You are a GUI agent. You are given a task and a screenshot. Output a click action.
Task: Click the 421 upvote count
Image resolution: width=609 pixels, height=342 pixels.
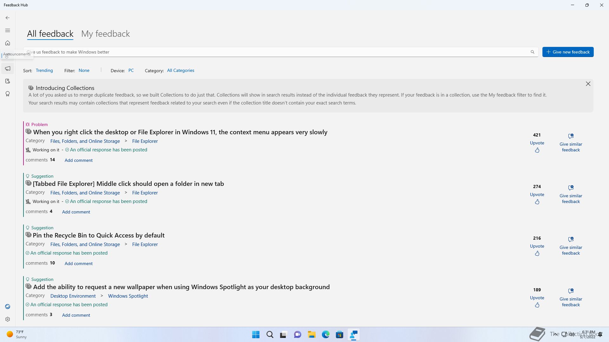pyautogui.click(x=537, y=135)
